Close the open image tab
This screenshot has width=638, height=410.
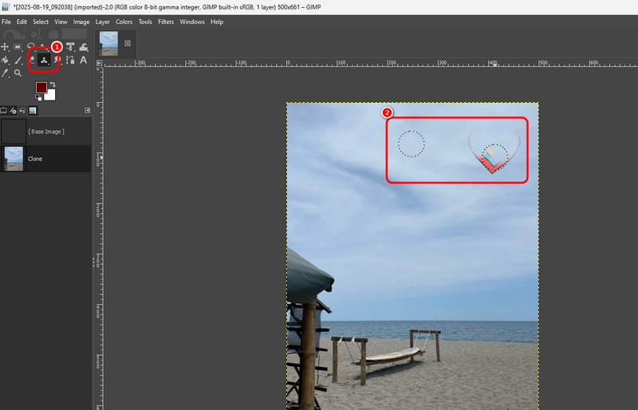pyautogui.click(x=127, y=44)
